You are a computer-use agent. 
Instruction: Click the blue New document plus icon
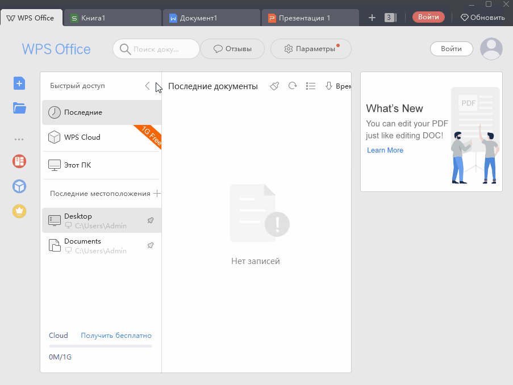pyautogui.click(x=19, y=83)
